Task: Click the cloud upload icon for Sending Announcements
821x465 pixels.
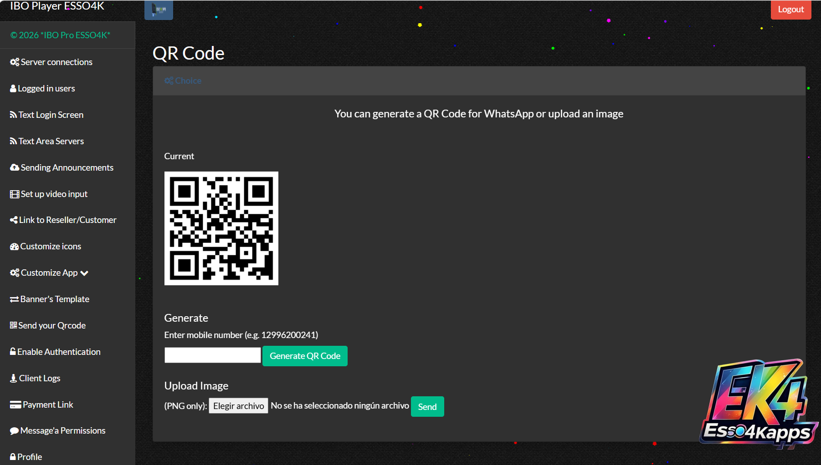Action: click(x=15, y=167)
